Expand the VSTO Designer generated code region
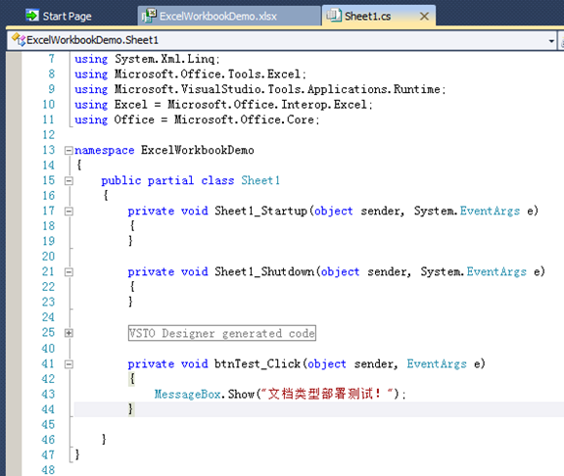The width and height of the screenshot is (564, 476). [x=69, y=333]
